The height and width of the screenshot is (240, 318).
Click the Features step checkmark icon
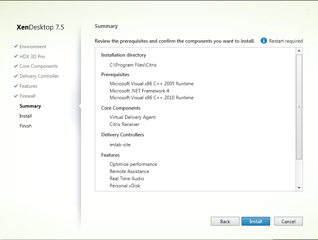pyautogui.click(x=16, y=86)
